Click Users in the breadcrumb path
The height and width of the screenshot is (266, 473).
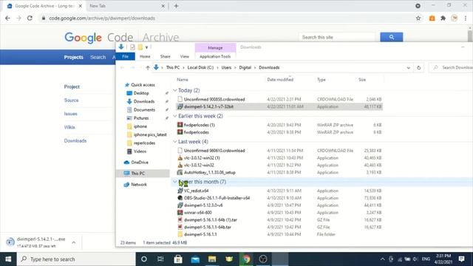click(x=226, y=67)
